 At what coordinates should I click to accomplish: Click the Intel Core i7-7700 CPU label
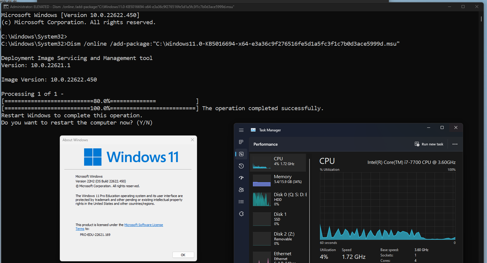(x=411, y=162)
